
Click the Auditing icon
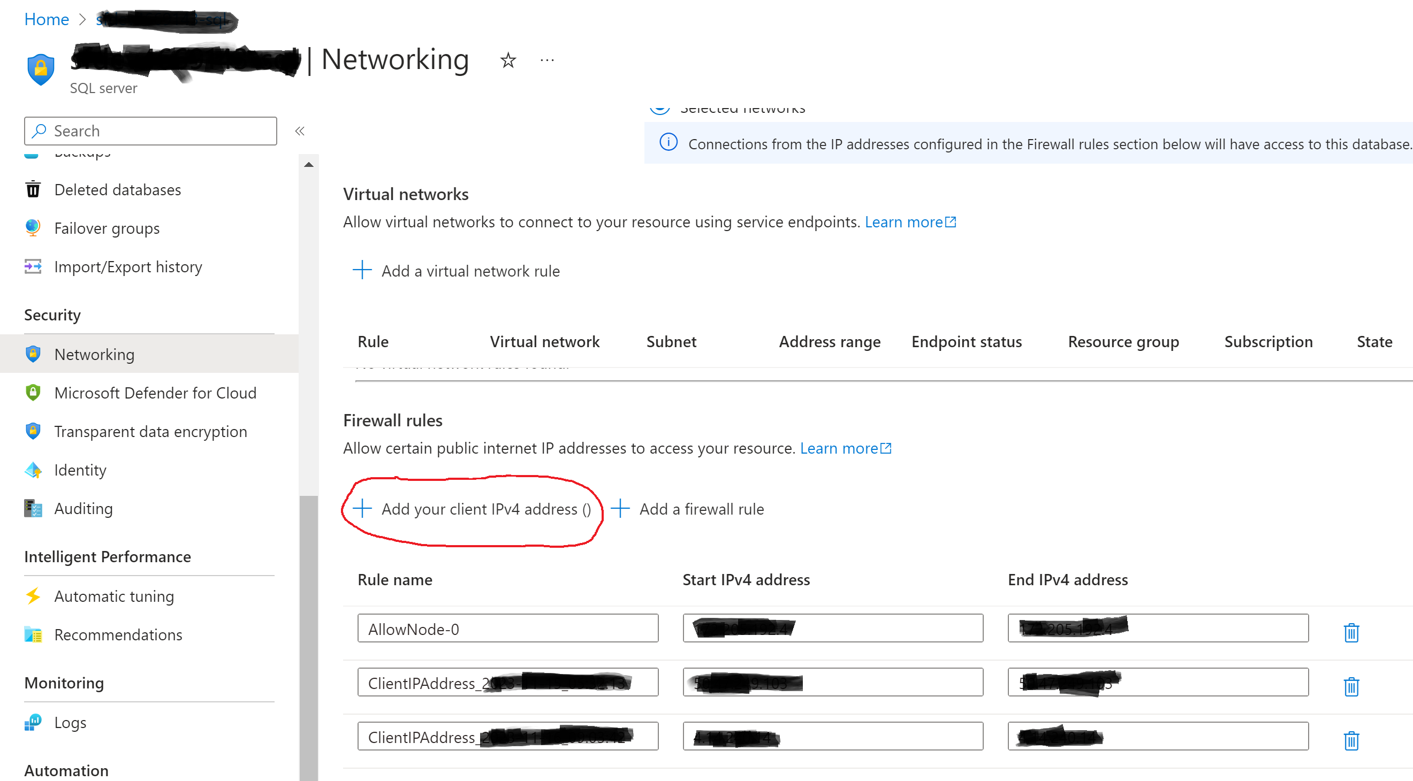pyautogui.click(x=33, y=508)
